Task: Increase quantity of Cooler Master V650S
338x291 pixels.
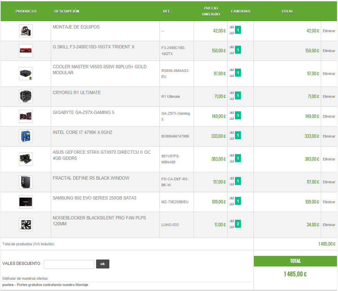Action: click(232, 70)
